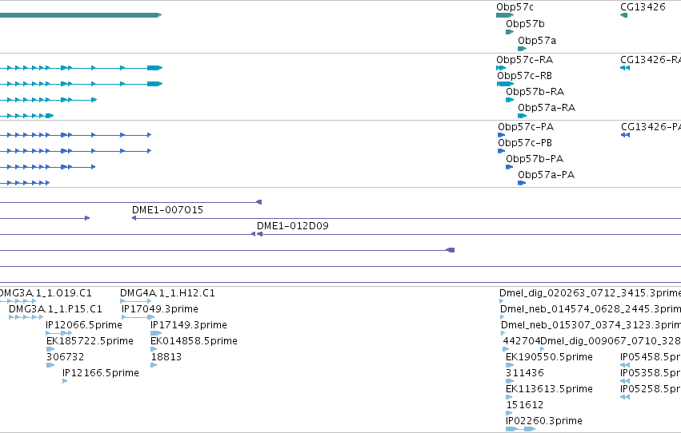Select the Obp57b gene label
Image resolution: width=681 pixels, height=433 pixels.
525,24
